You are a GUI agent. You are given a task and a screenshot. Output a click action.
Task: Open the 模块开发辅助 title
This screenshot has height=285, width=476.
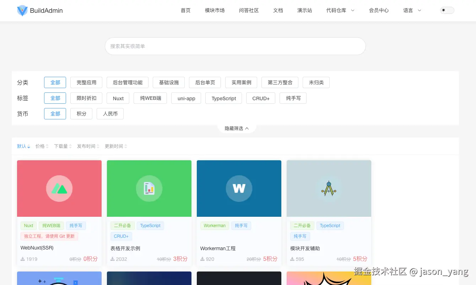[x=305, y=248]
